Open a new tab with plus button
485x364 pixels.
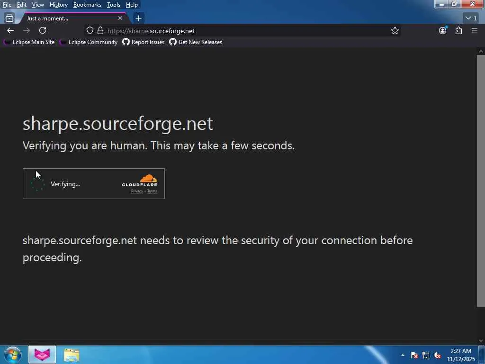tap(138, 18)
